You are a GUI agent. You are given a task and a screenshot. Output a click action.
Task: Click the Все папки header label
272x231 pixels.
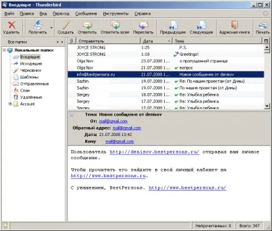17,42
